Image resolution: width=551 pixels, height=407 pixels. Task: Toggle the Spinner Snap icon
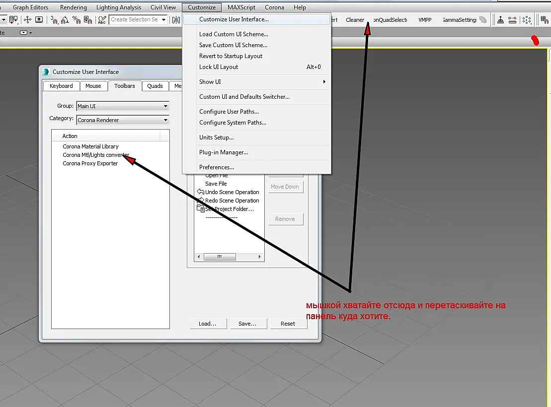pos(88,20)
